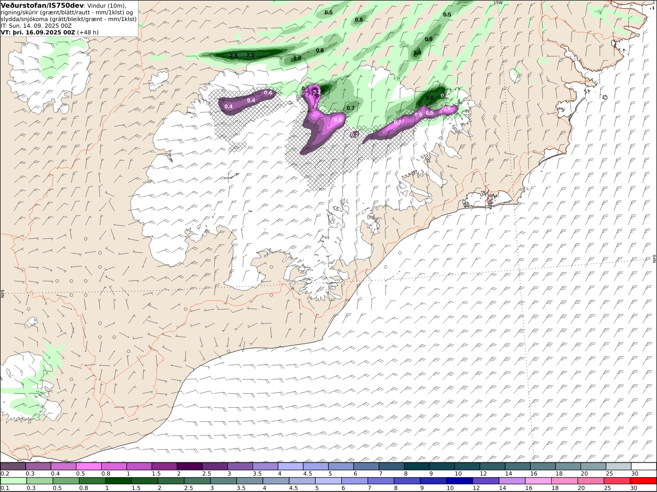Pick the top legend swatch between 0.5 and 0.8
Viewport: 657px width, 492px height.
pos(88,466)
